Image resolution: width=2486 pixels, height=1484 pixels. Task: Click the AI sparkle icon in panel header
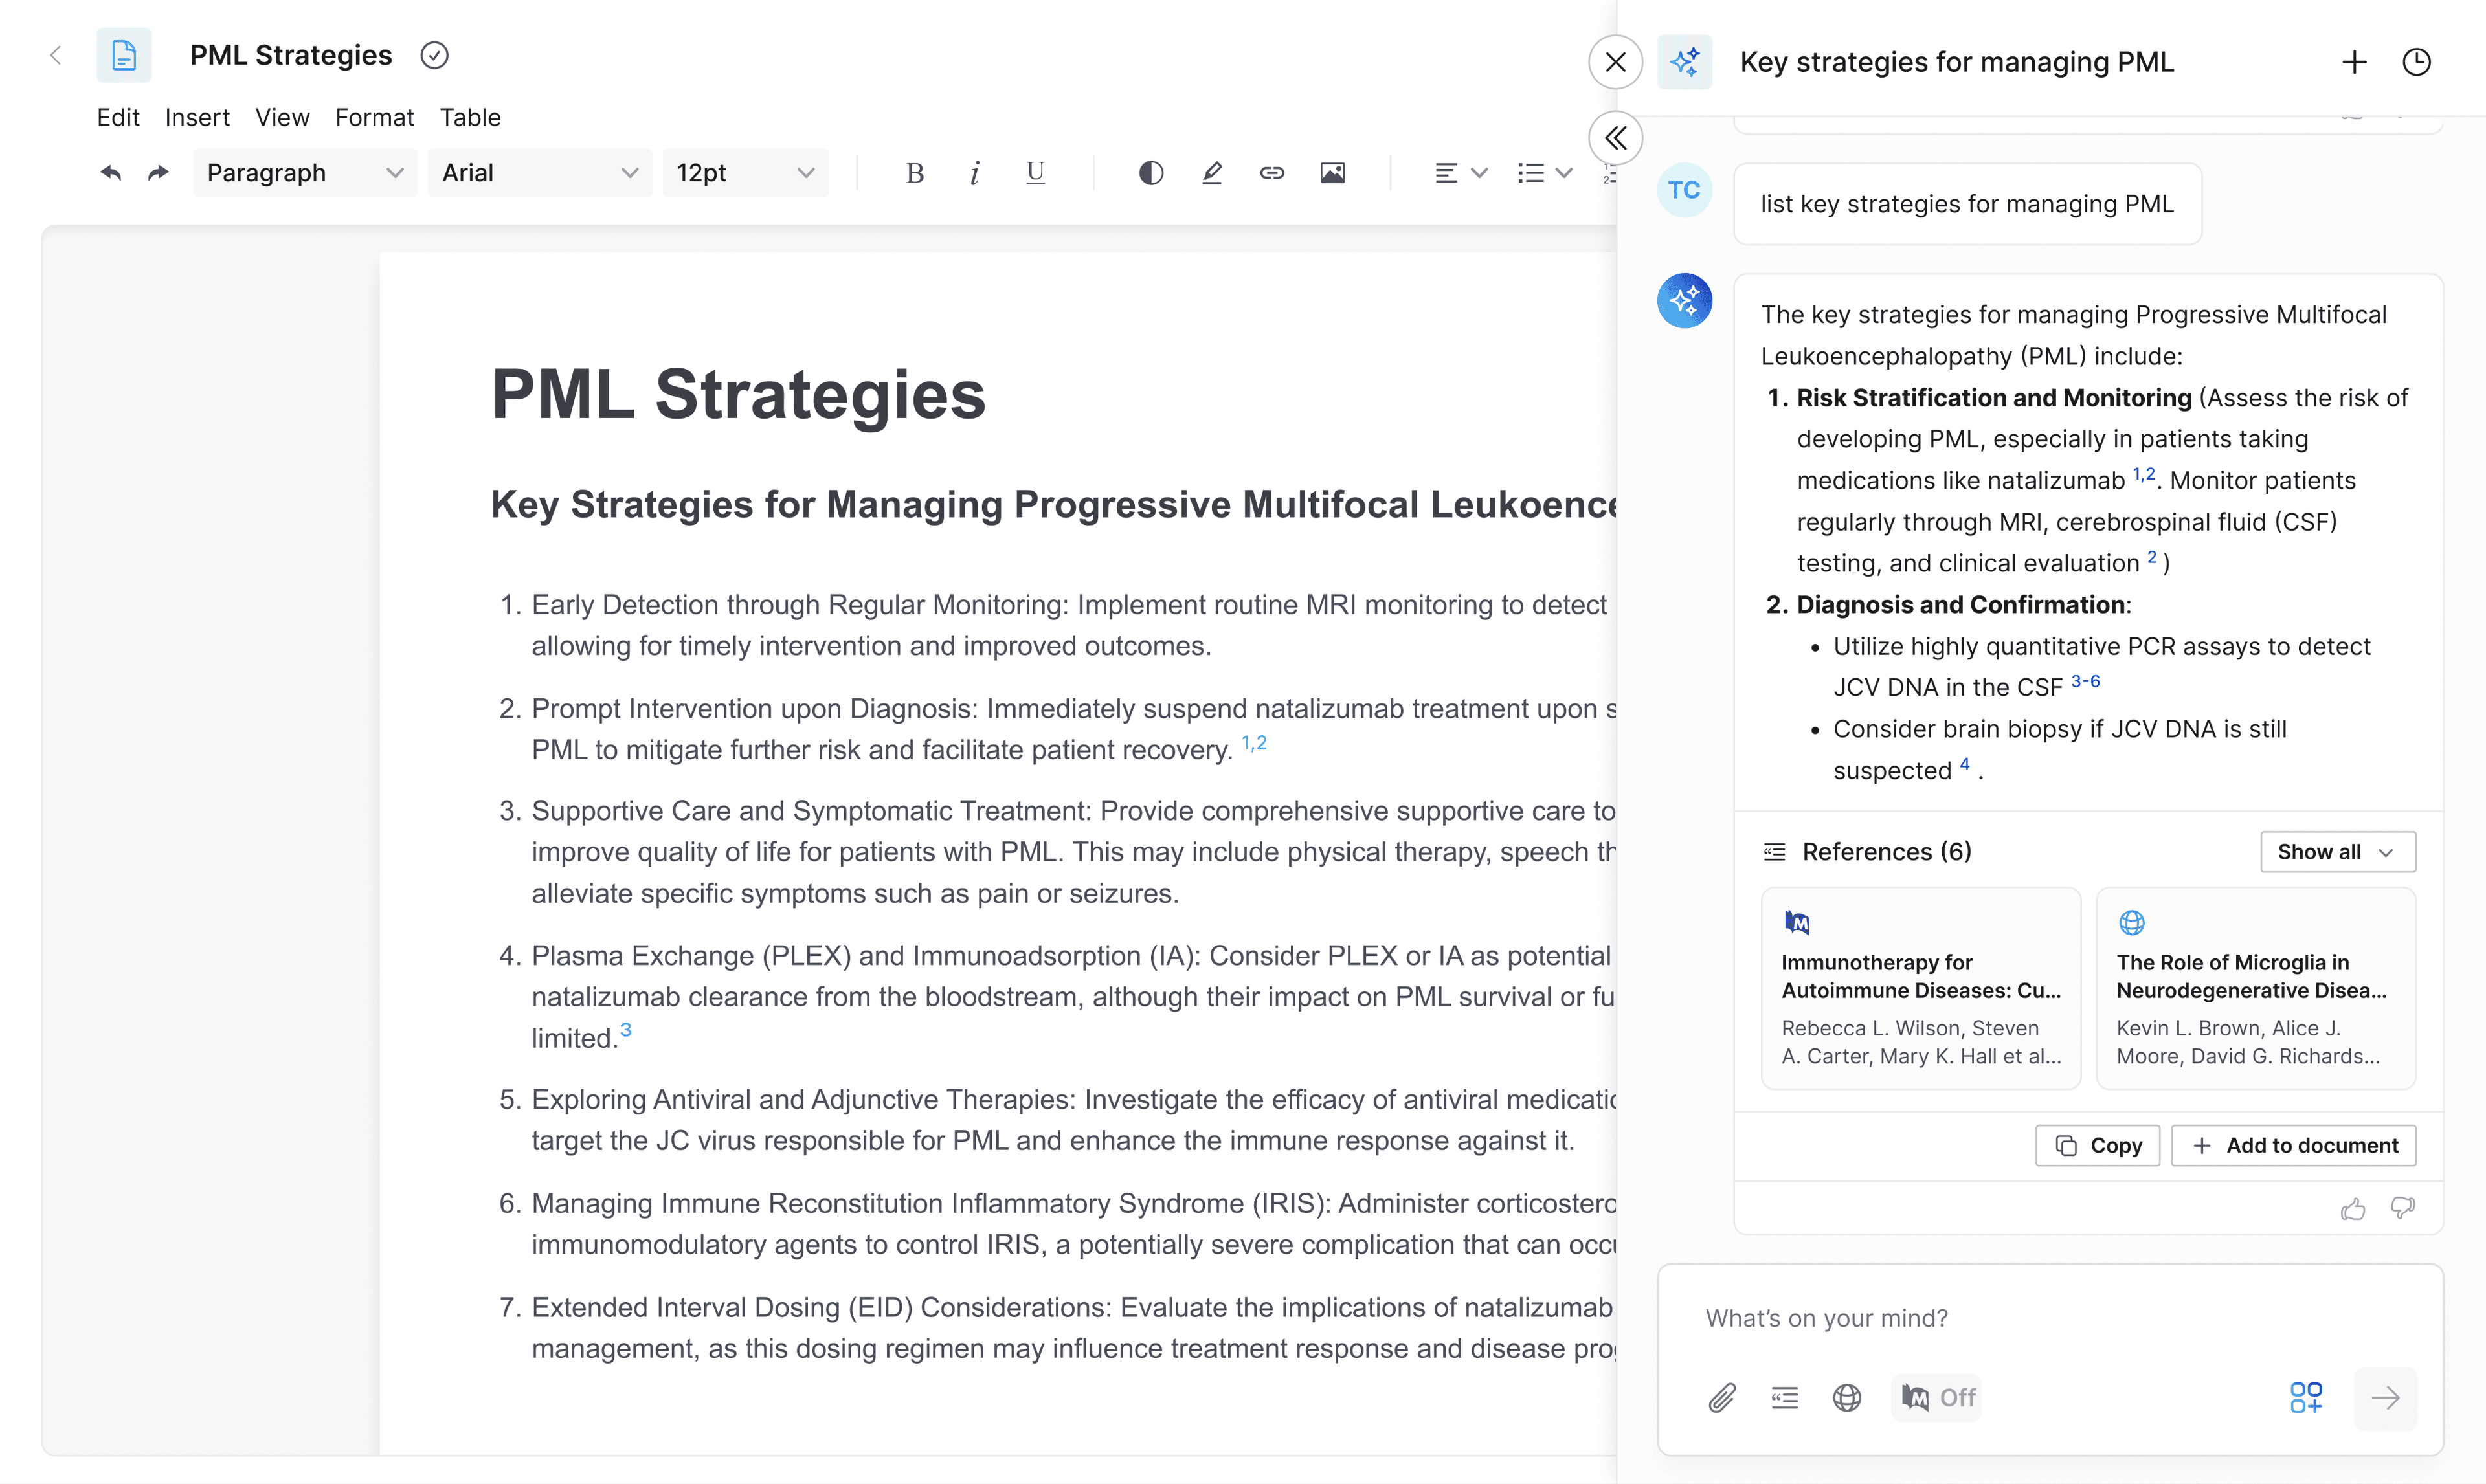[x=1684, y=62]
